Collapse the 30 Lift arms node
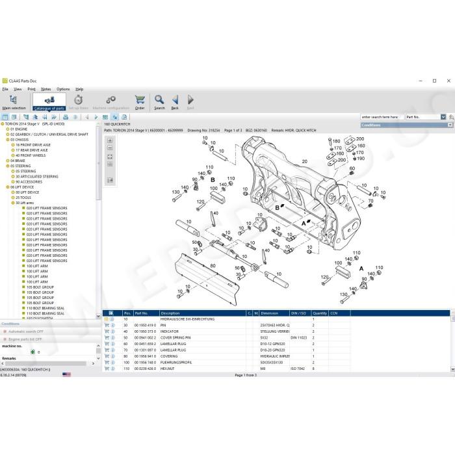 click(x=13, y=203)
